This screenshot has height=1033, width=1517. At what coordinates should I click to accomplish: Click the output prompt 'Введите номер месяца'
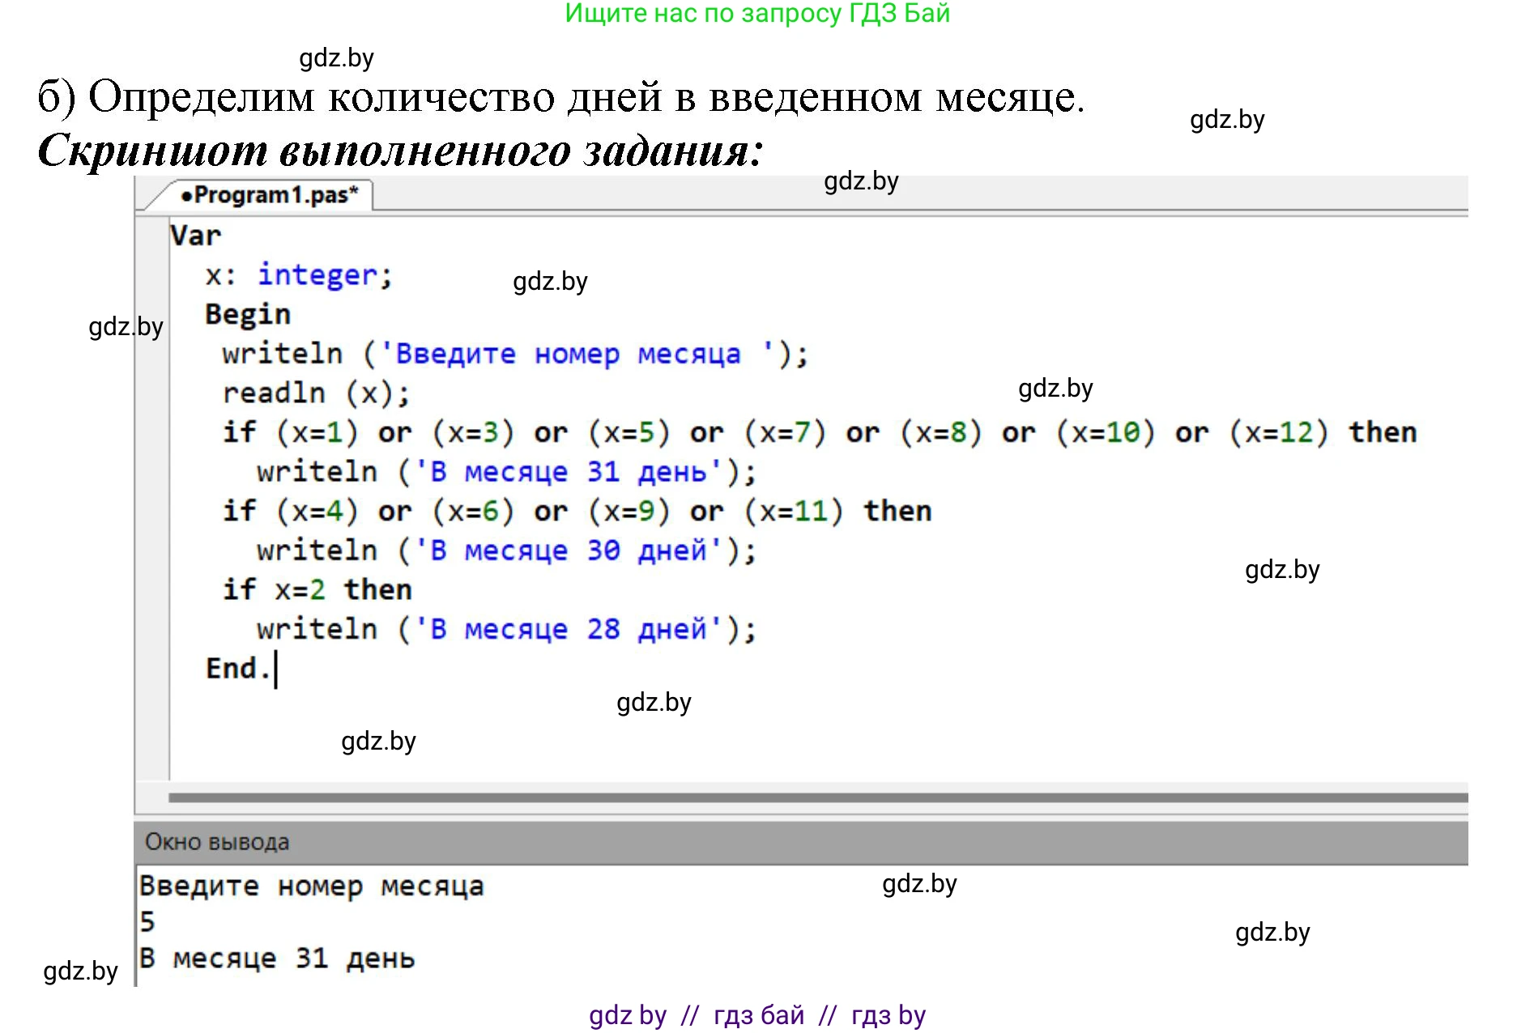click(x=312, y=886)
